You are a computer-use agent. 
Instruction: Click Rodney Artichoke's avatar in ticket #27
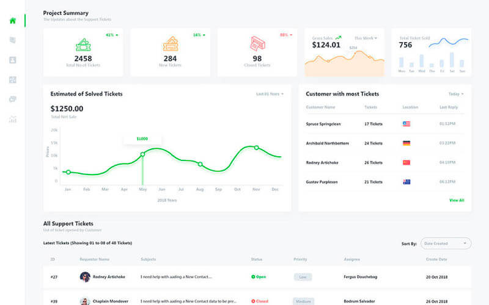pyautogui.click(x=85, y=277)
